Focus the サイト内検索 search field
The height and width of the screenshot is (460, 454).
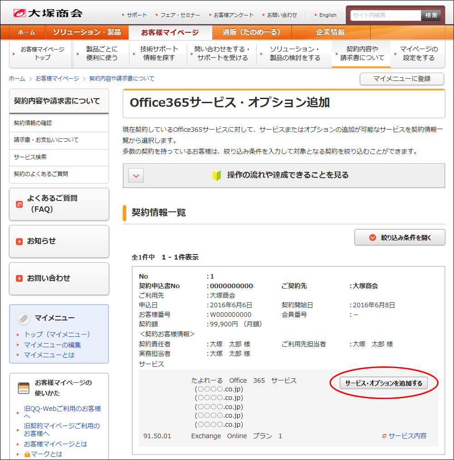[x=386, y=15]
